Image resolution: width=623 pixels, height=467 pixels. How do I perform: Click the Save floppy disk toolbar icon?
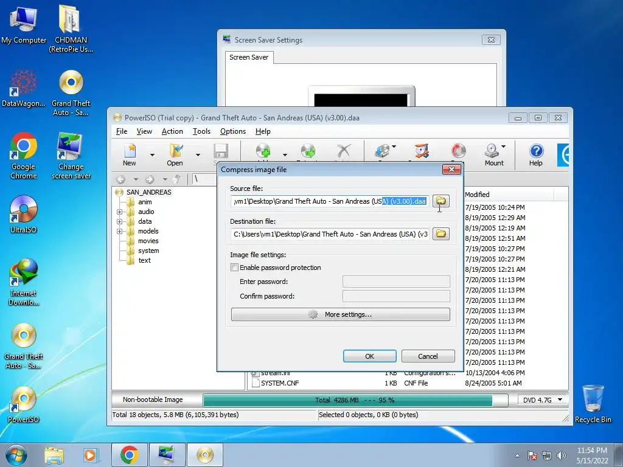[x=220, y=152]
